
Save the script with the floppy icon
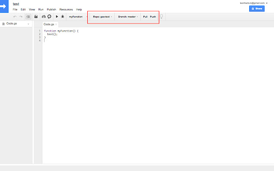point(36,17)
